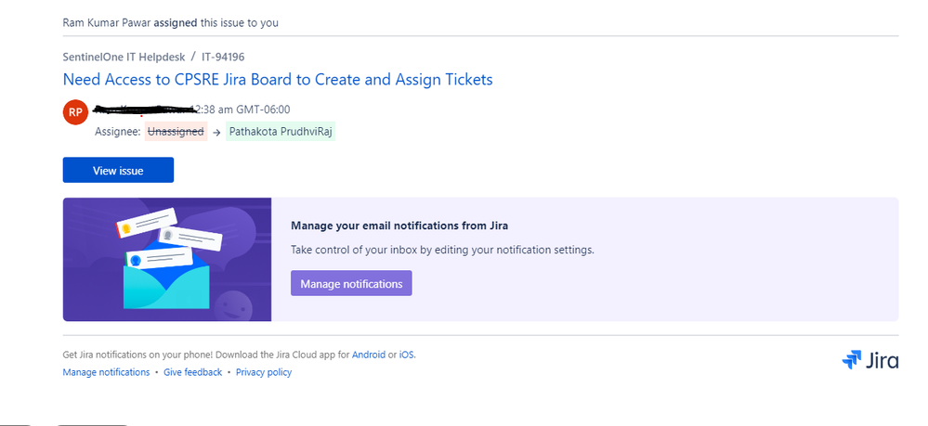The height and width of the screenshot is (426, 928).
Task: Click the struck-through Unassigned value
Action: coord(176,132)
